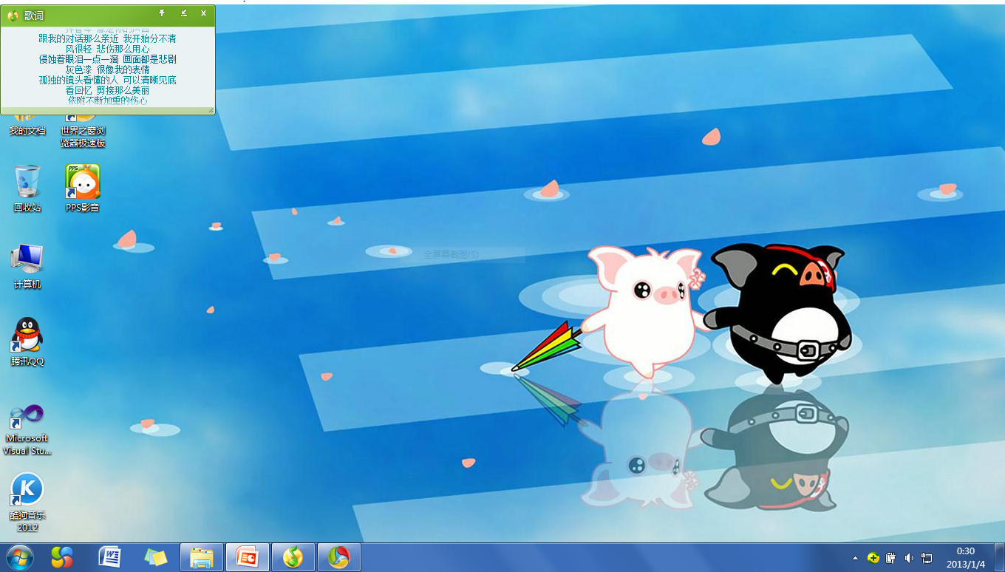Click lyric line 侵蚀着眼泪一点一滴 画面都是悲剧
1005x572 pixels.
coord(108,59)
